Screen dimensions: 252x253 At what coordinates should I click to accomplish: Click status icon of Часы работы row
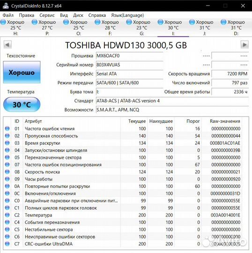point(7,179)
